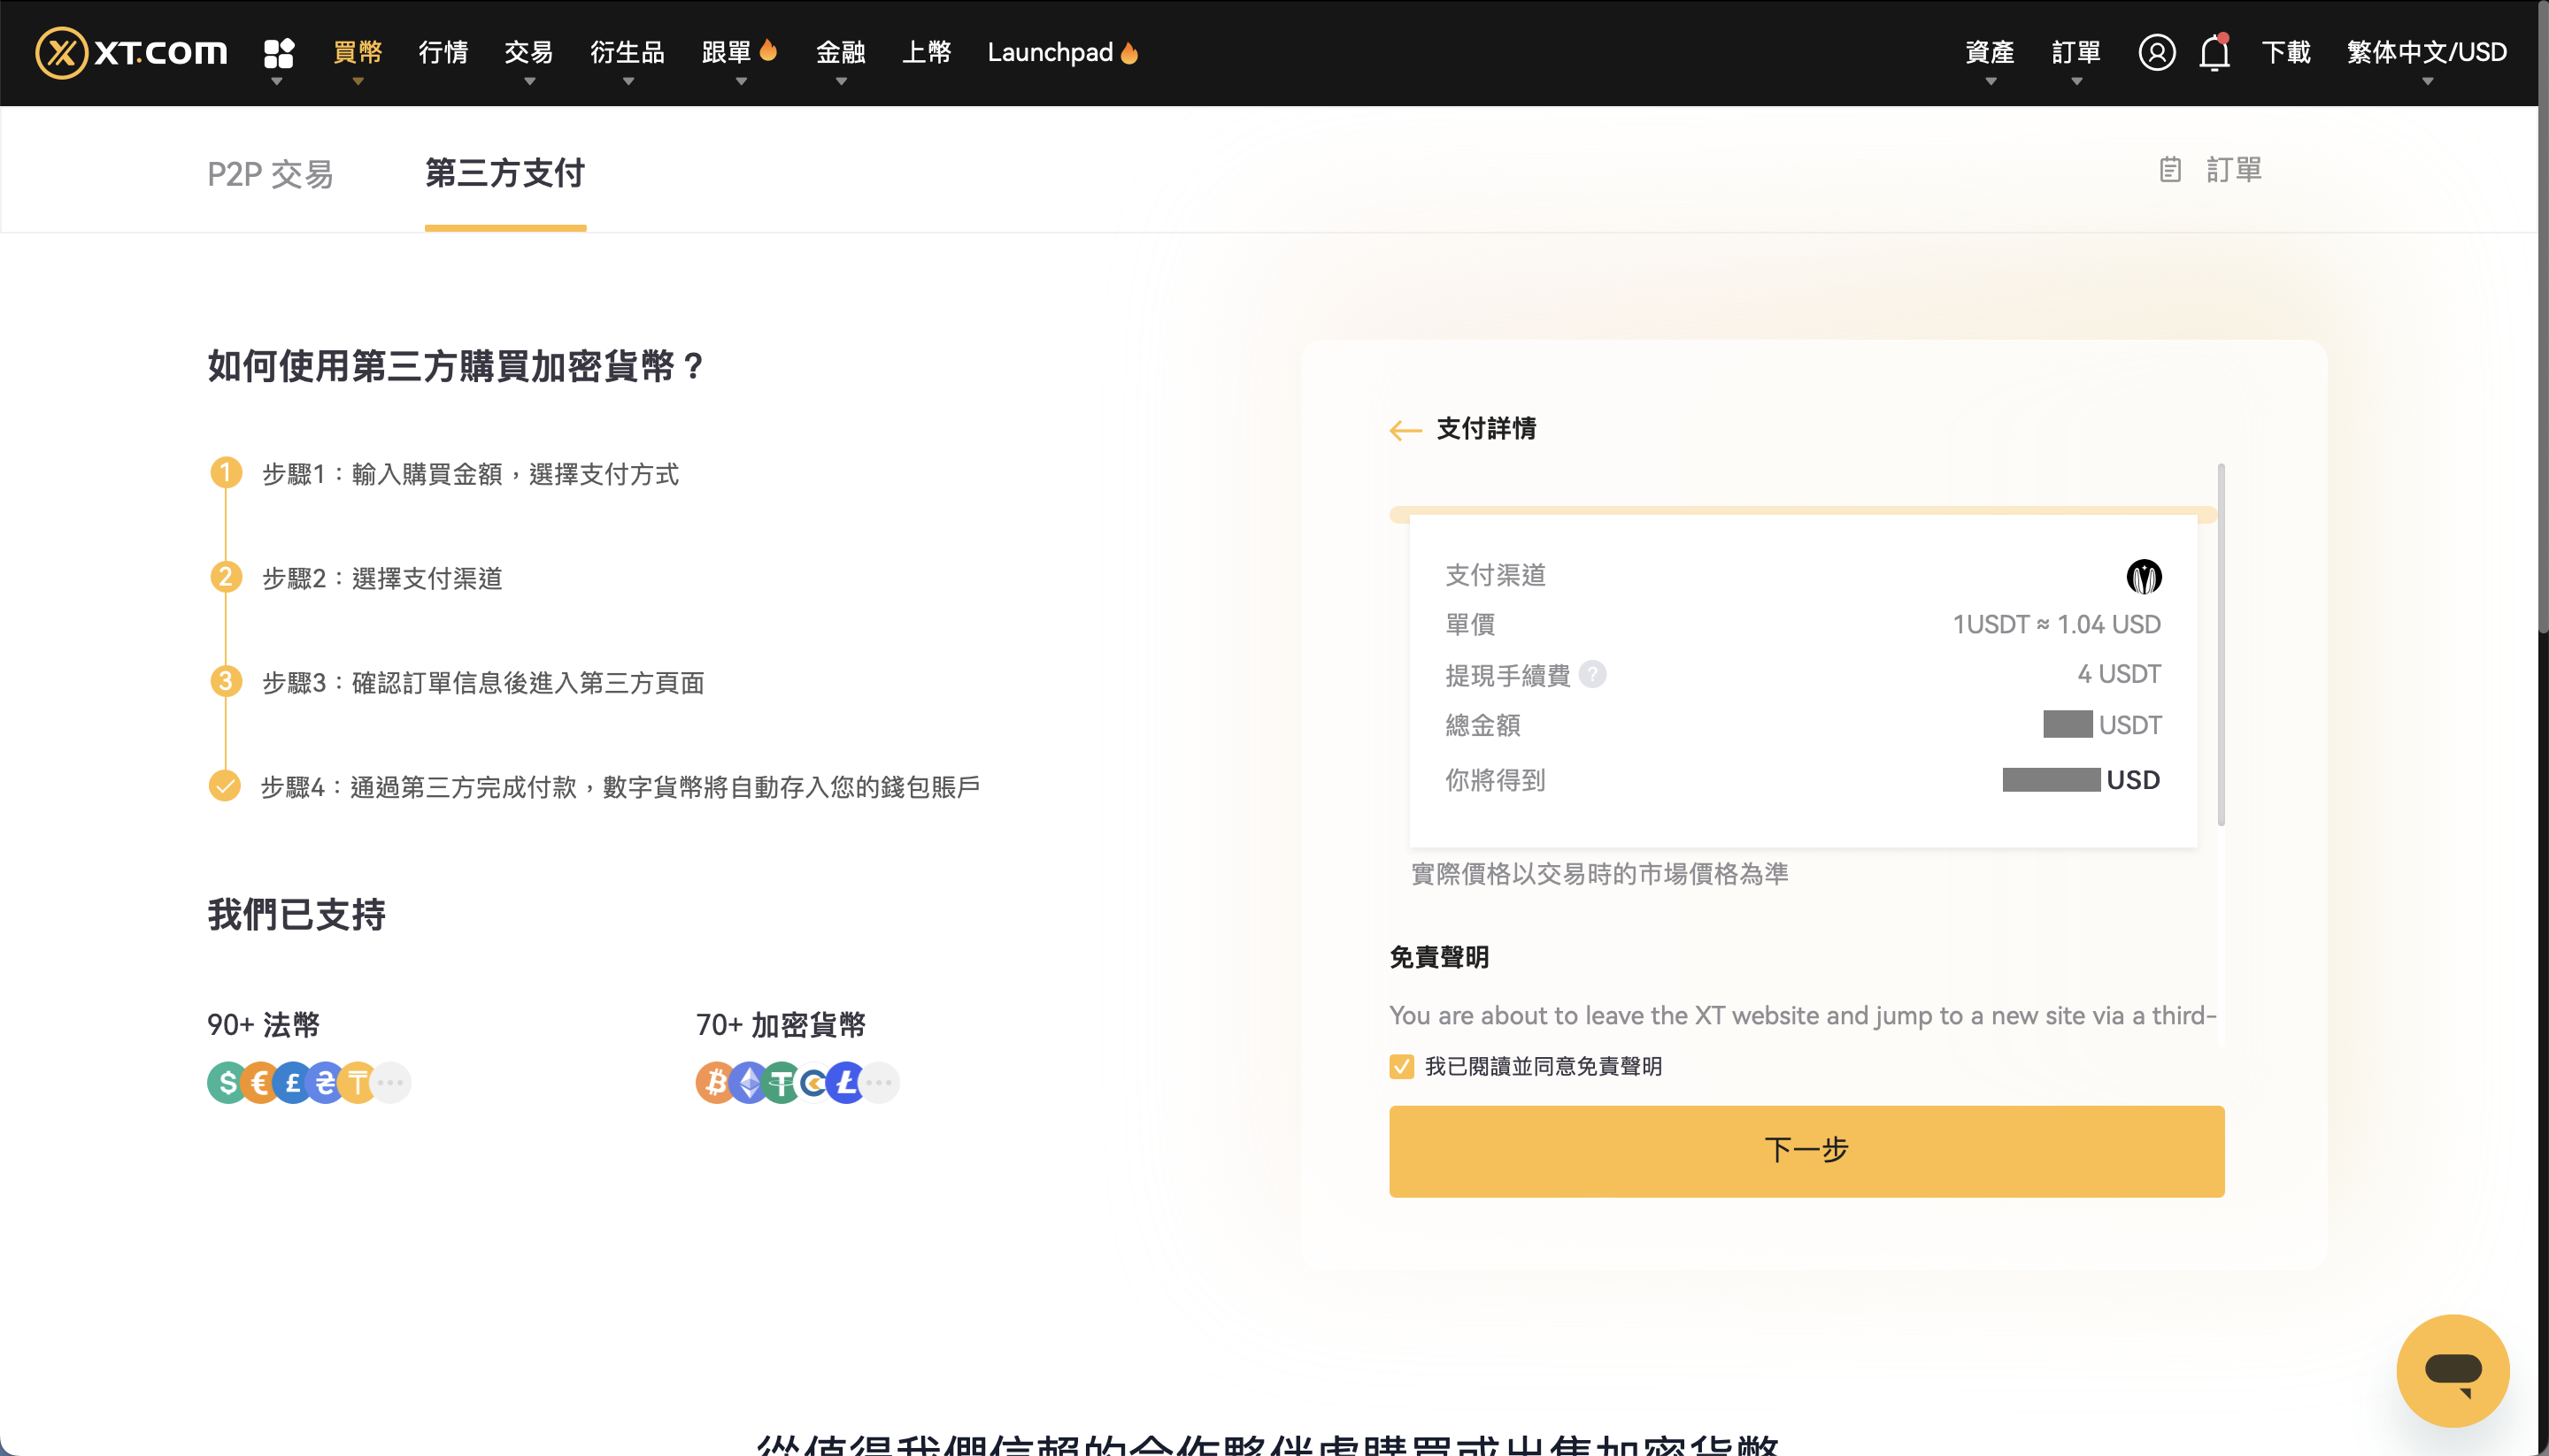Click the 步驟1 instruction text
This screenshot has height=1456, width=2549.
click(x=470, y=474)
